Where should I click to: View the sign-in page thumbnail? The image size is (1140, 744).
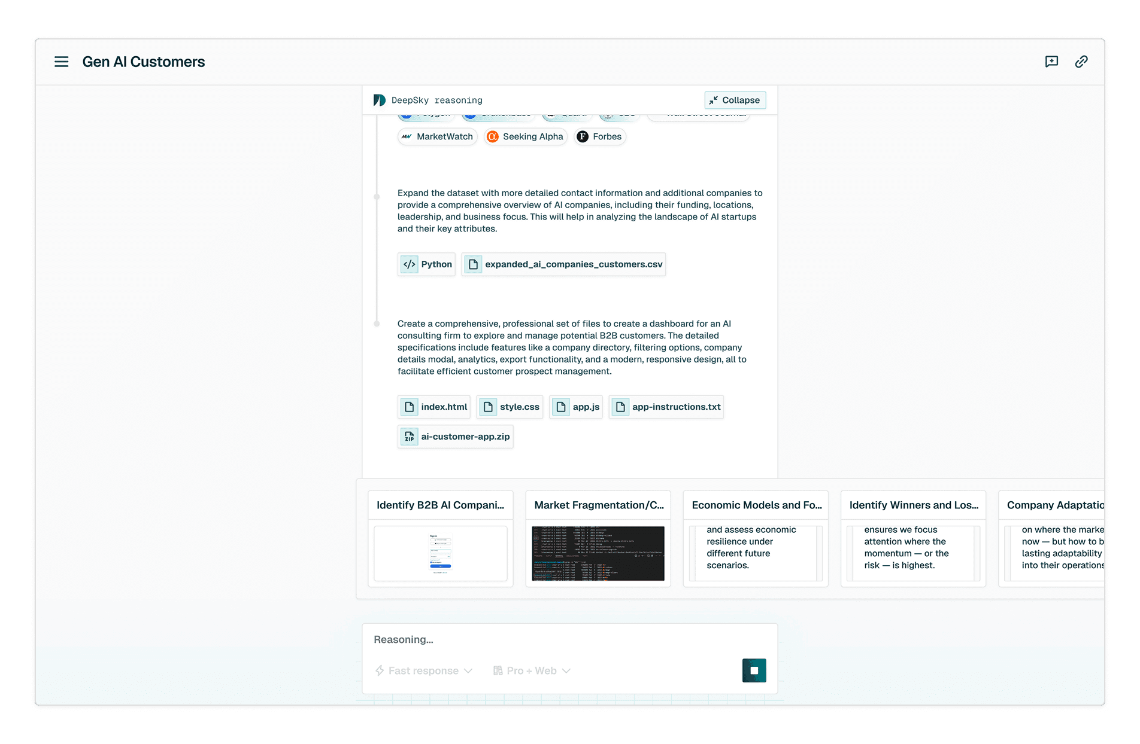(x=441, y=554)
